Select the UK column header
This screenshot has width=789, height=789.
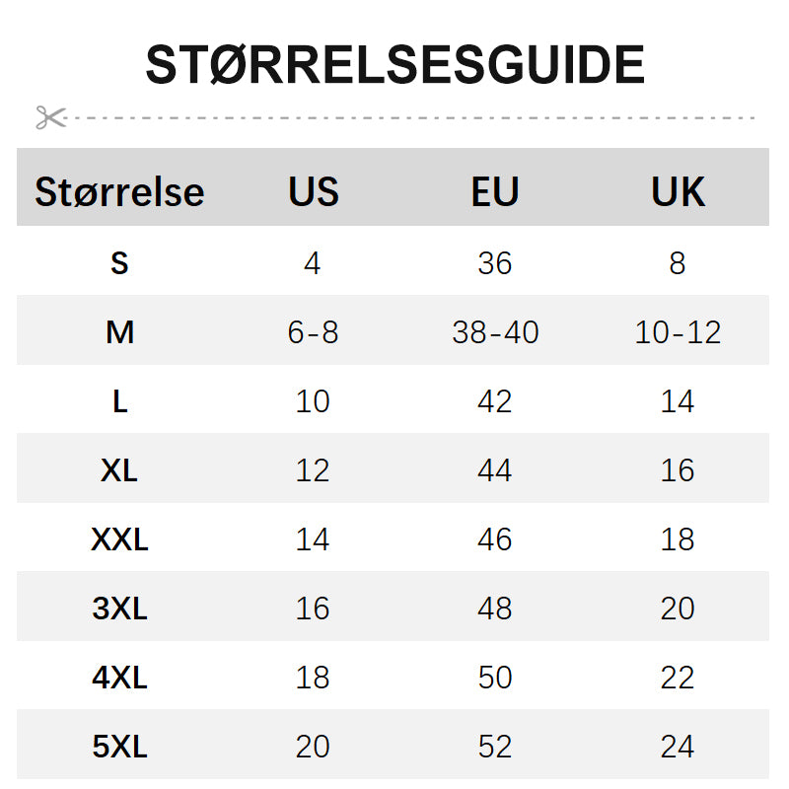click(678, 191)
